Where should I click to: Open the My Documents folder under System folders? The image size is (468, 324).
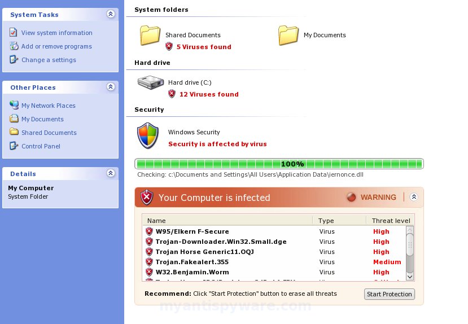288,35
